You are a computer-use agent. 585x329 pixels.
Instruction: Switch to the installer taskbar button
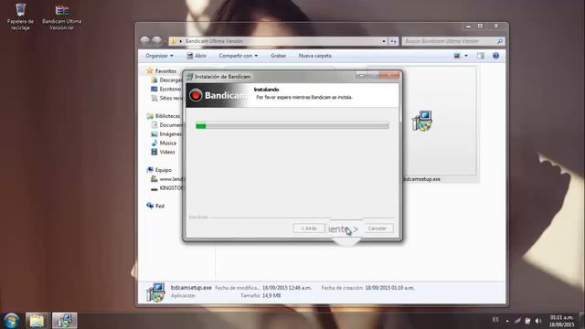point(64,321)
